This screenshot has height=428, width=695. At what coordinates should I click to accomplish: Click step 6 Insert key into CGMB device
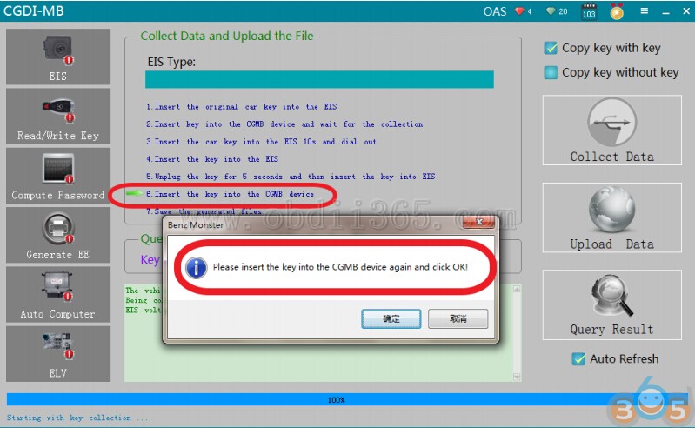(230, 194)
